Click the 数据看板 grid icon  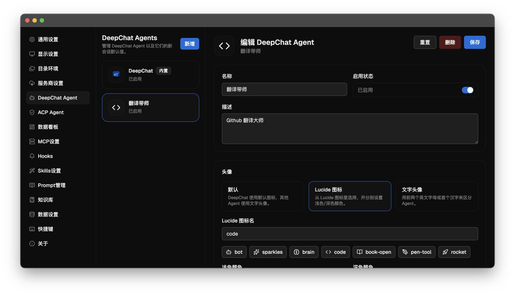click(x=32, y=127)
